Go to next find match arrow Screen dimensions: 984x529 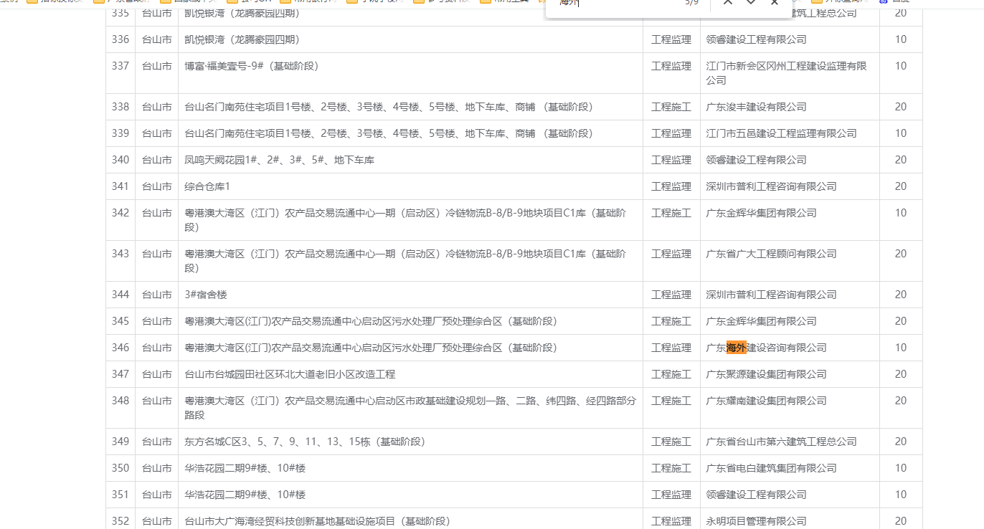(x=751, y=3)
